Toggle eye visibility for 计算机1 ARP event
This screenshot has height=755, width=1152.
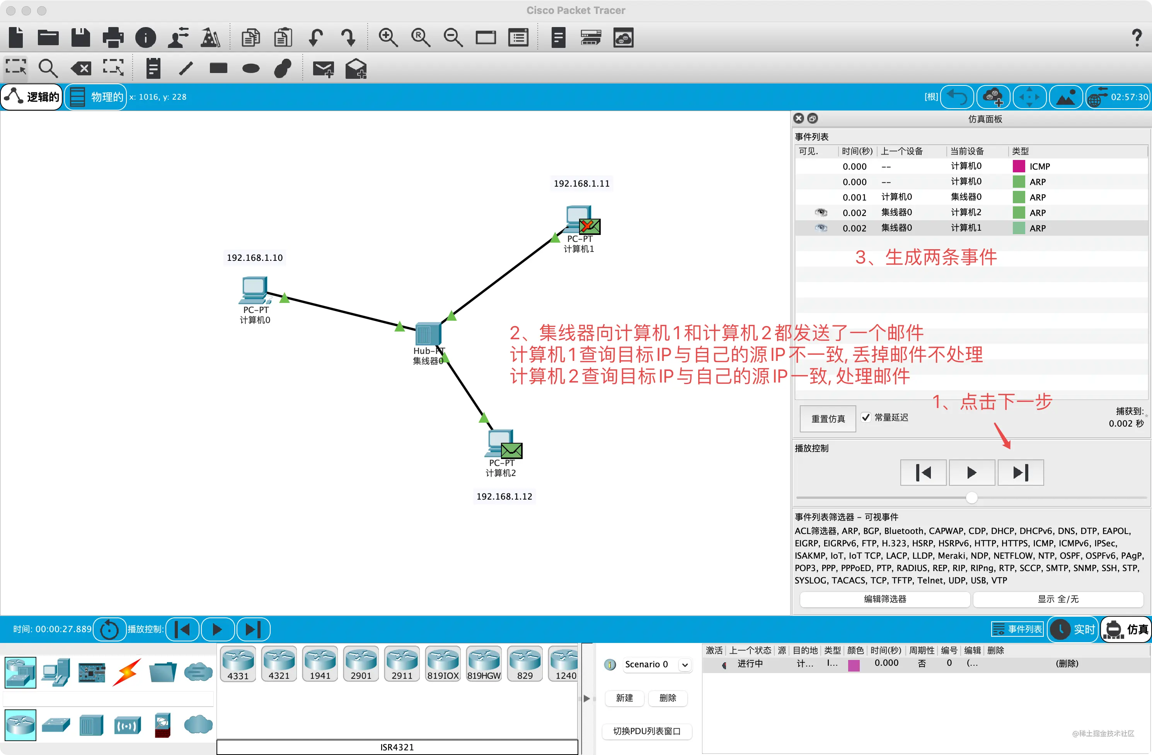821,228
